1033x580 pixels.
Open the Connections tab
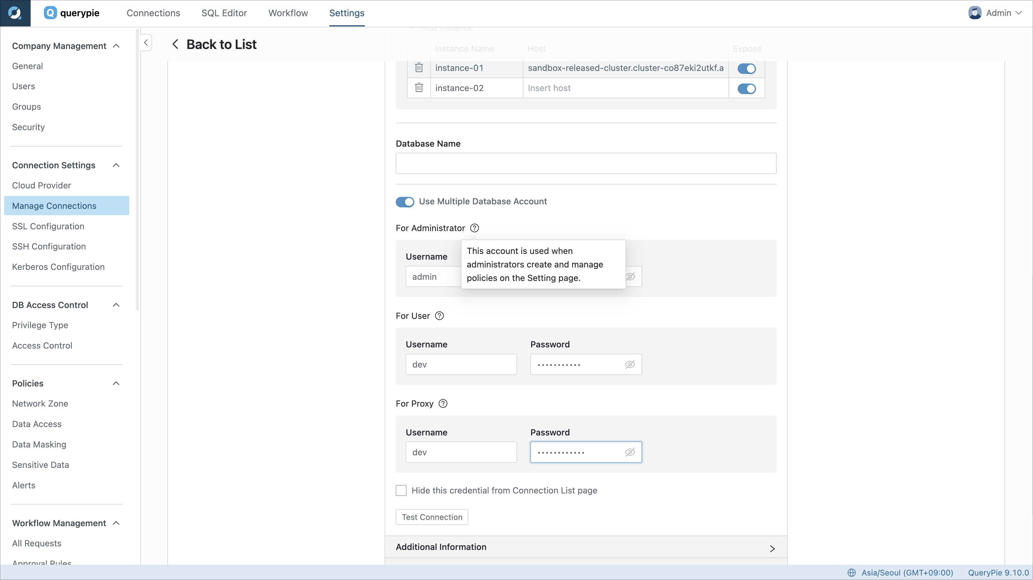[x=153, y=13]
